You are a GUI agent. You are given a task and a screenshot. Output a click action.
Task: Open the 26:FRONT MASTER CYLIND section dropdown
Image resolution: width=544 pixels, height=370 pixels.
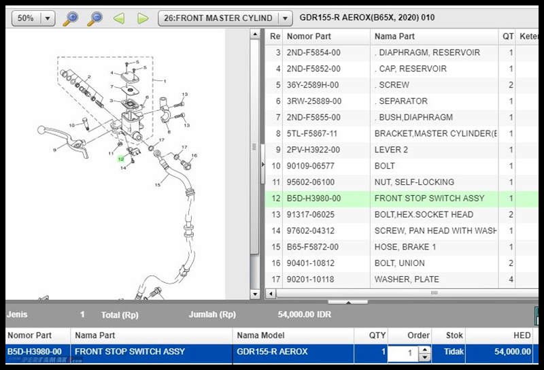click(285, 18)
